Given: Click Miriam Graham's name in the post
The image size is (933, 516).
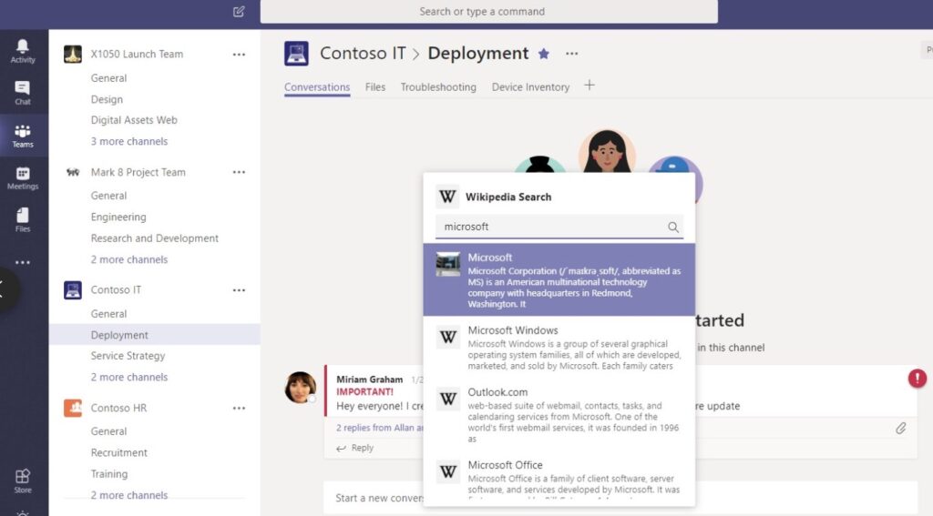Looking at the screenshot, I should [x=370, y=379].
